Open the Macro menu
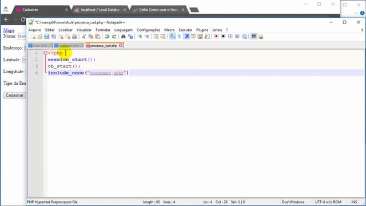Viewport: 366px width, 206px height. tap(169, 30)
